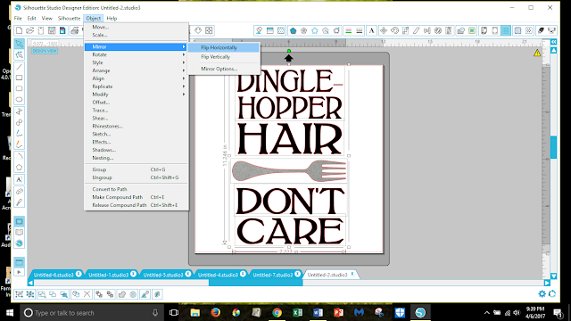Screen dimensions: 571x321
Task: Select the Edit Points tool
Action: click(x=20, y=55)
